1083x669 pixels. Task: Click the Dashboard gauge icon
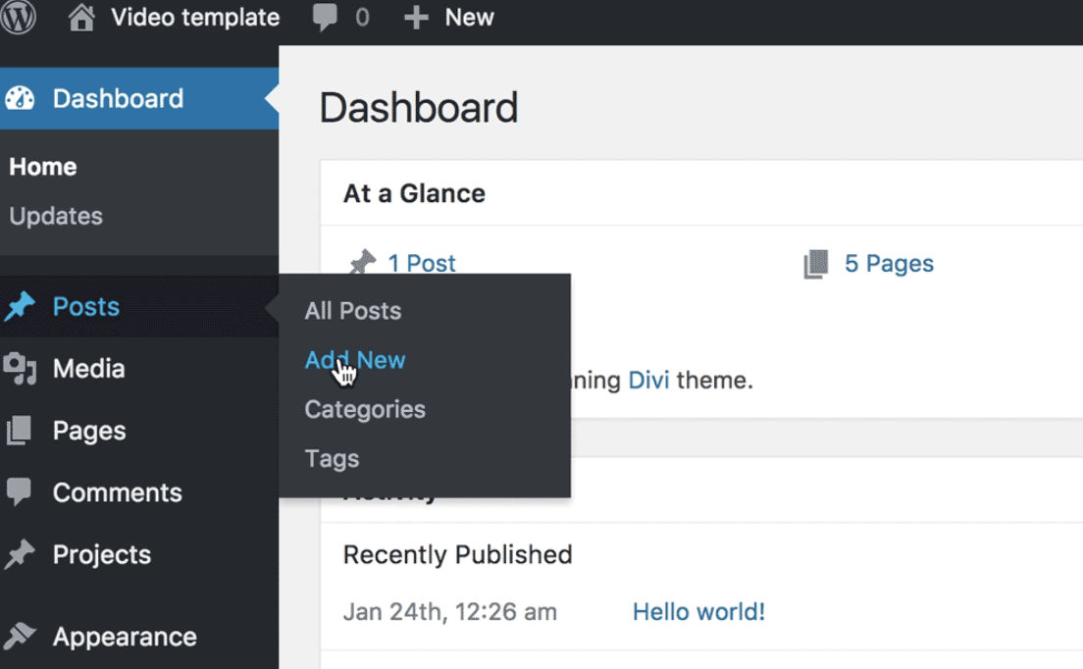20,98
